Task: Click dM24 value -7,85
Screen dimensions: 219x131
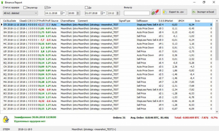Action: (191, 82)
